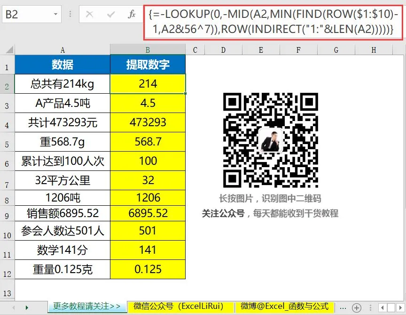Viewport: 406px width, 315px height.
Task: Go to previous sheet tab arrow
Action: (x=14, y=308)
